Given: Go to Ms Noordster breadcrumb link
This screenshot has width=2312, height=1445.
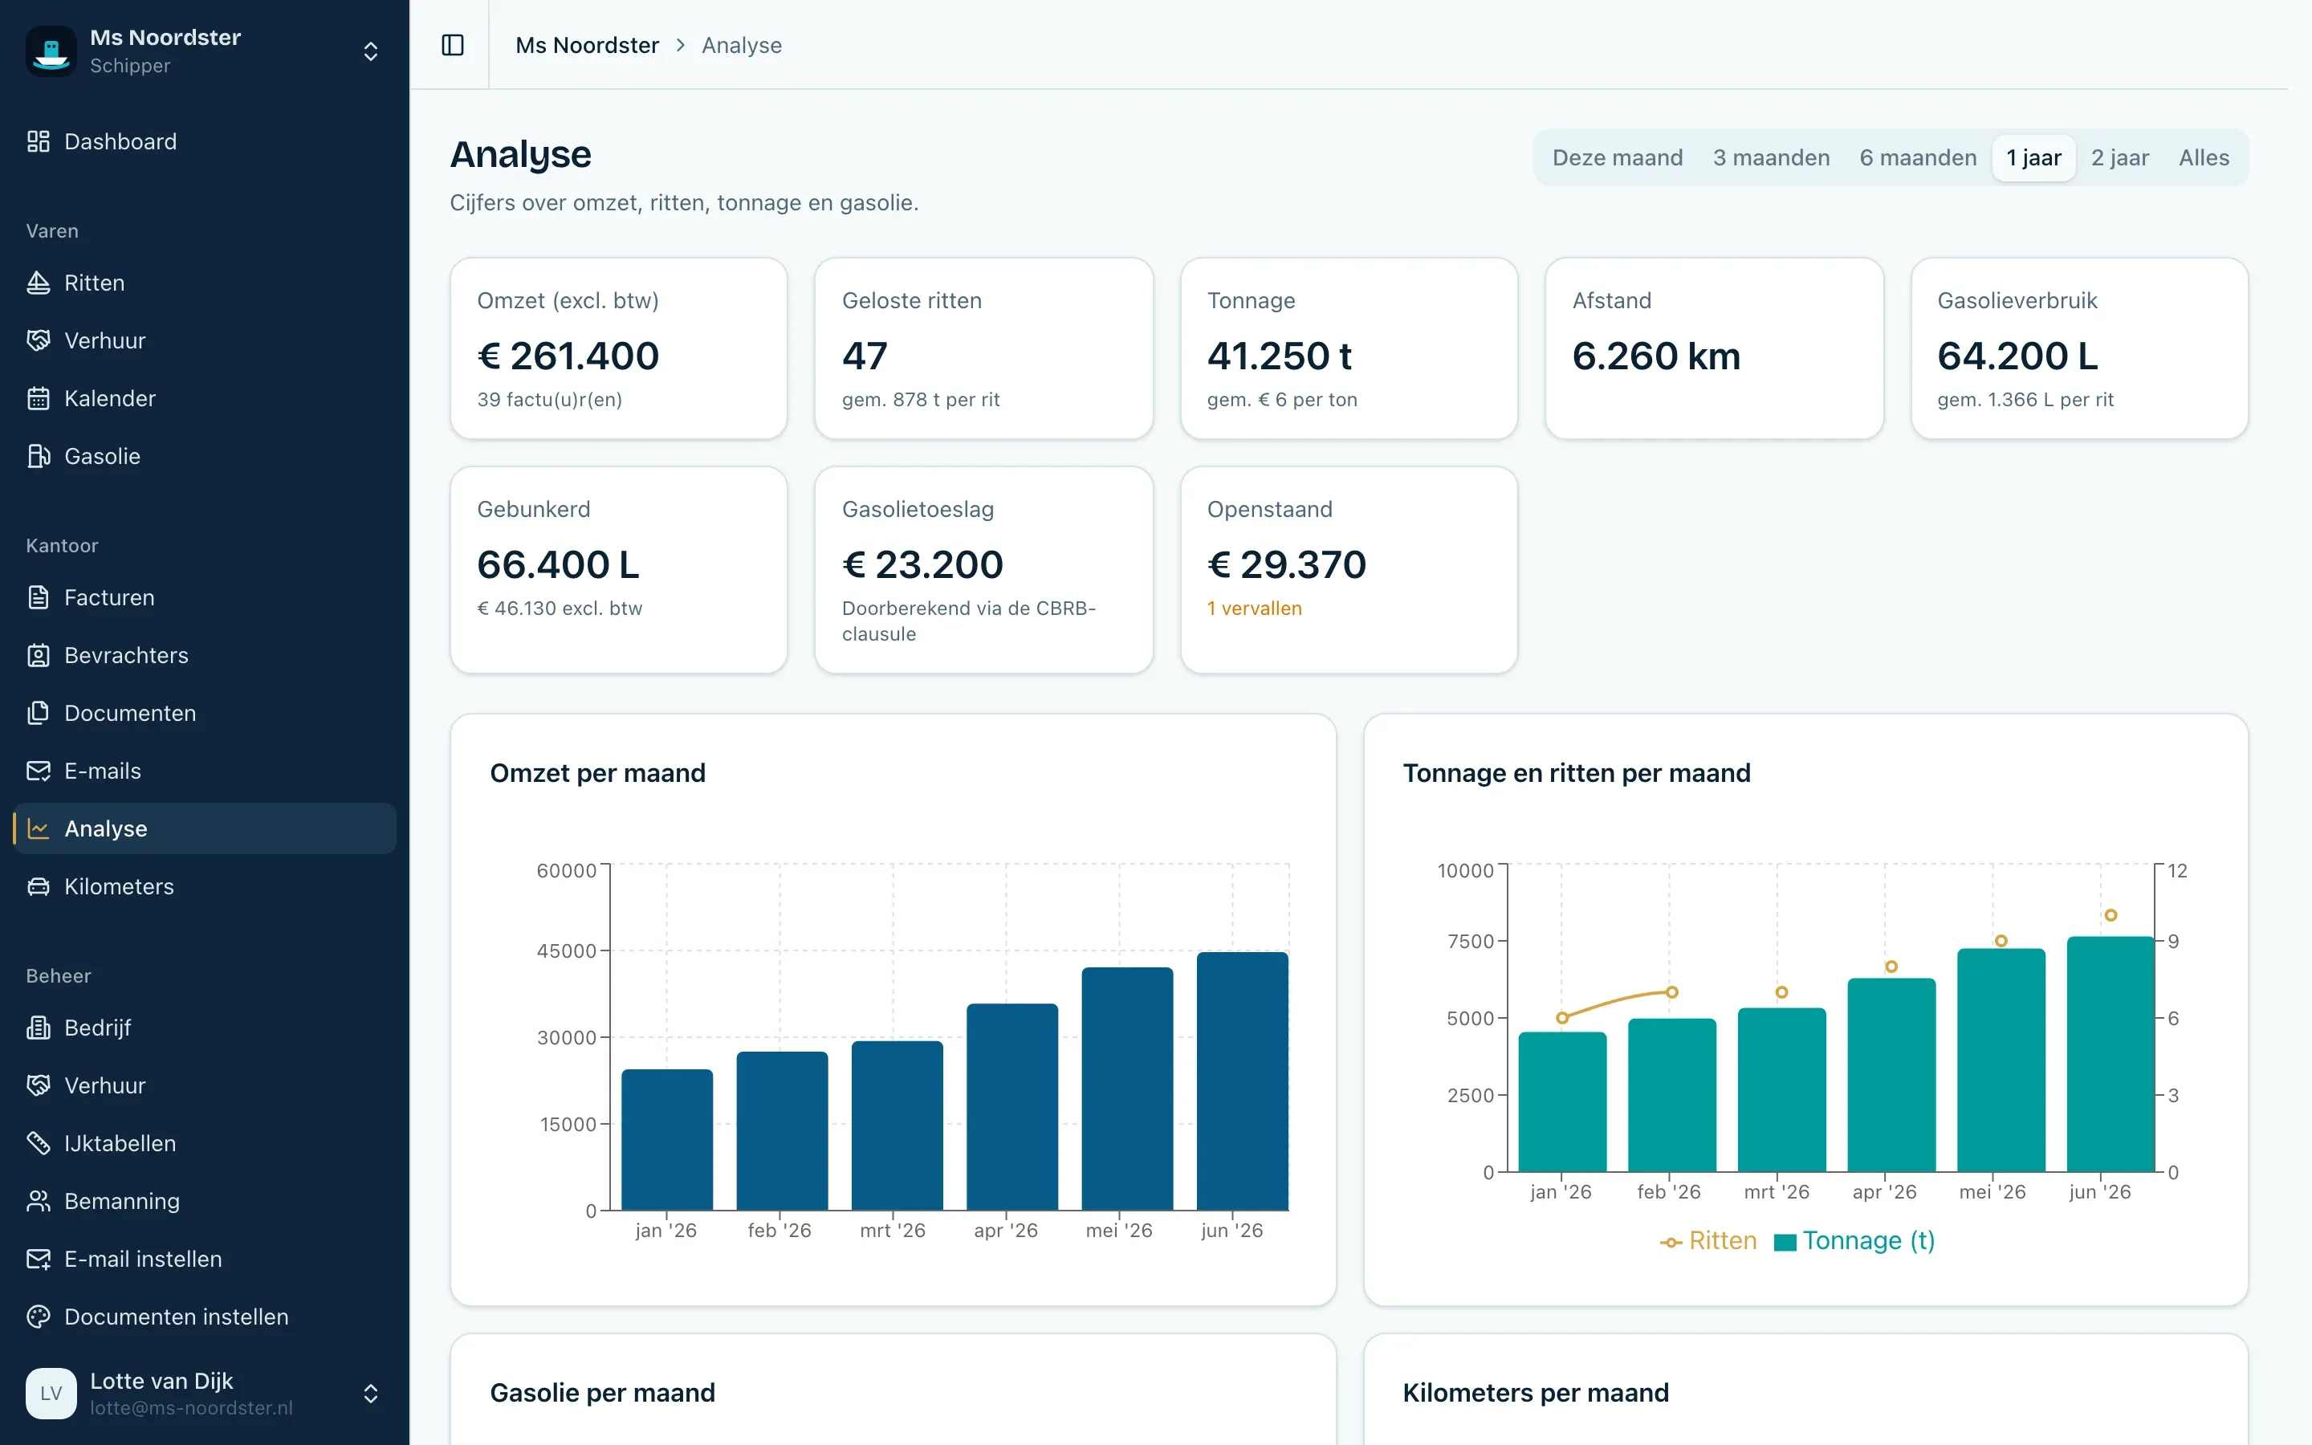Looking at the screenshot, I should [x=587, y=45].
